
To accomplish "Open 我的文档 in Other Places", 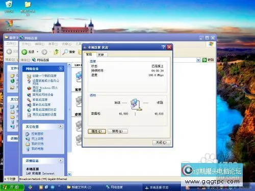I will click(x=38, y=144).
